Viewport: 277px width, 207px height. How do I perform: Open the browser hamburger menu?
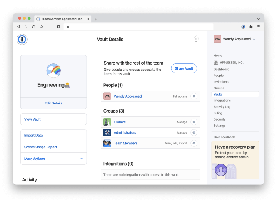click(259, 27)
